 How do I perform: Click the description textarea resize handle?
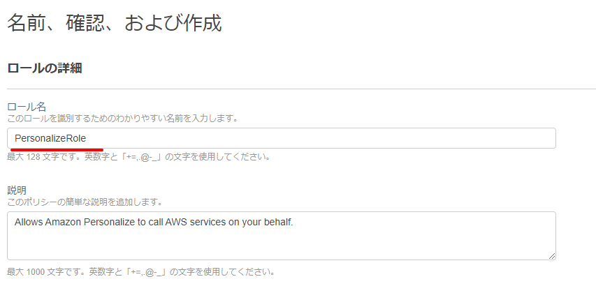point(552,256)
